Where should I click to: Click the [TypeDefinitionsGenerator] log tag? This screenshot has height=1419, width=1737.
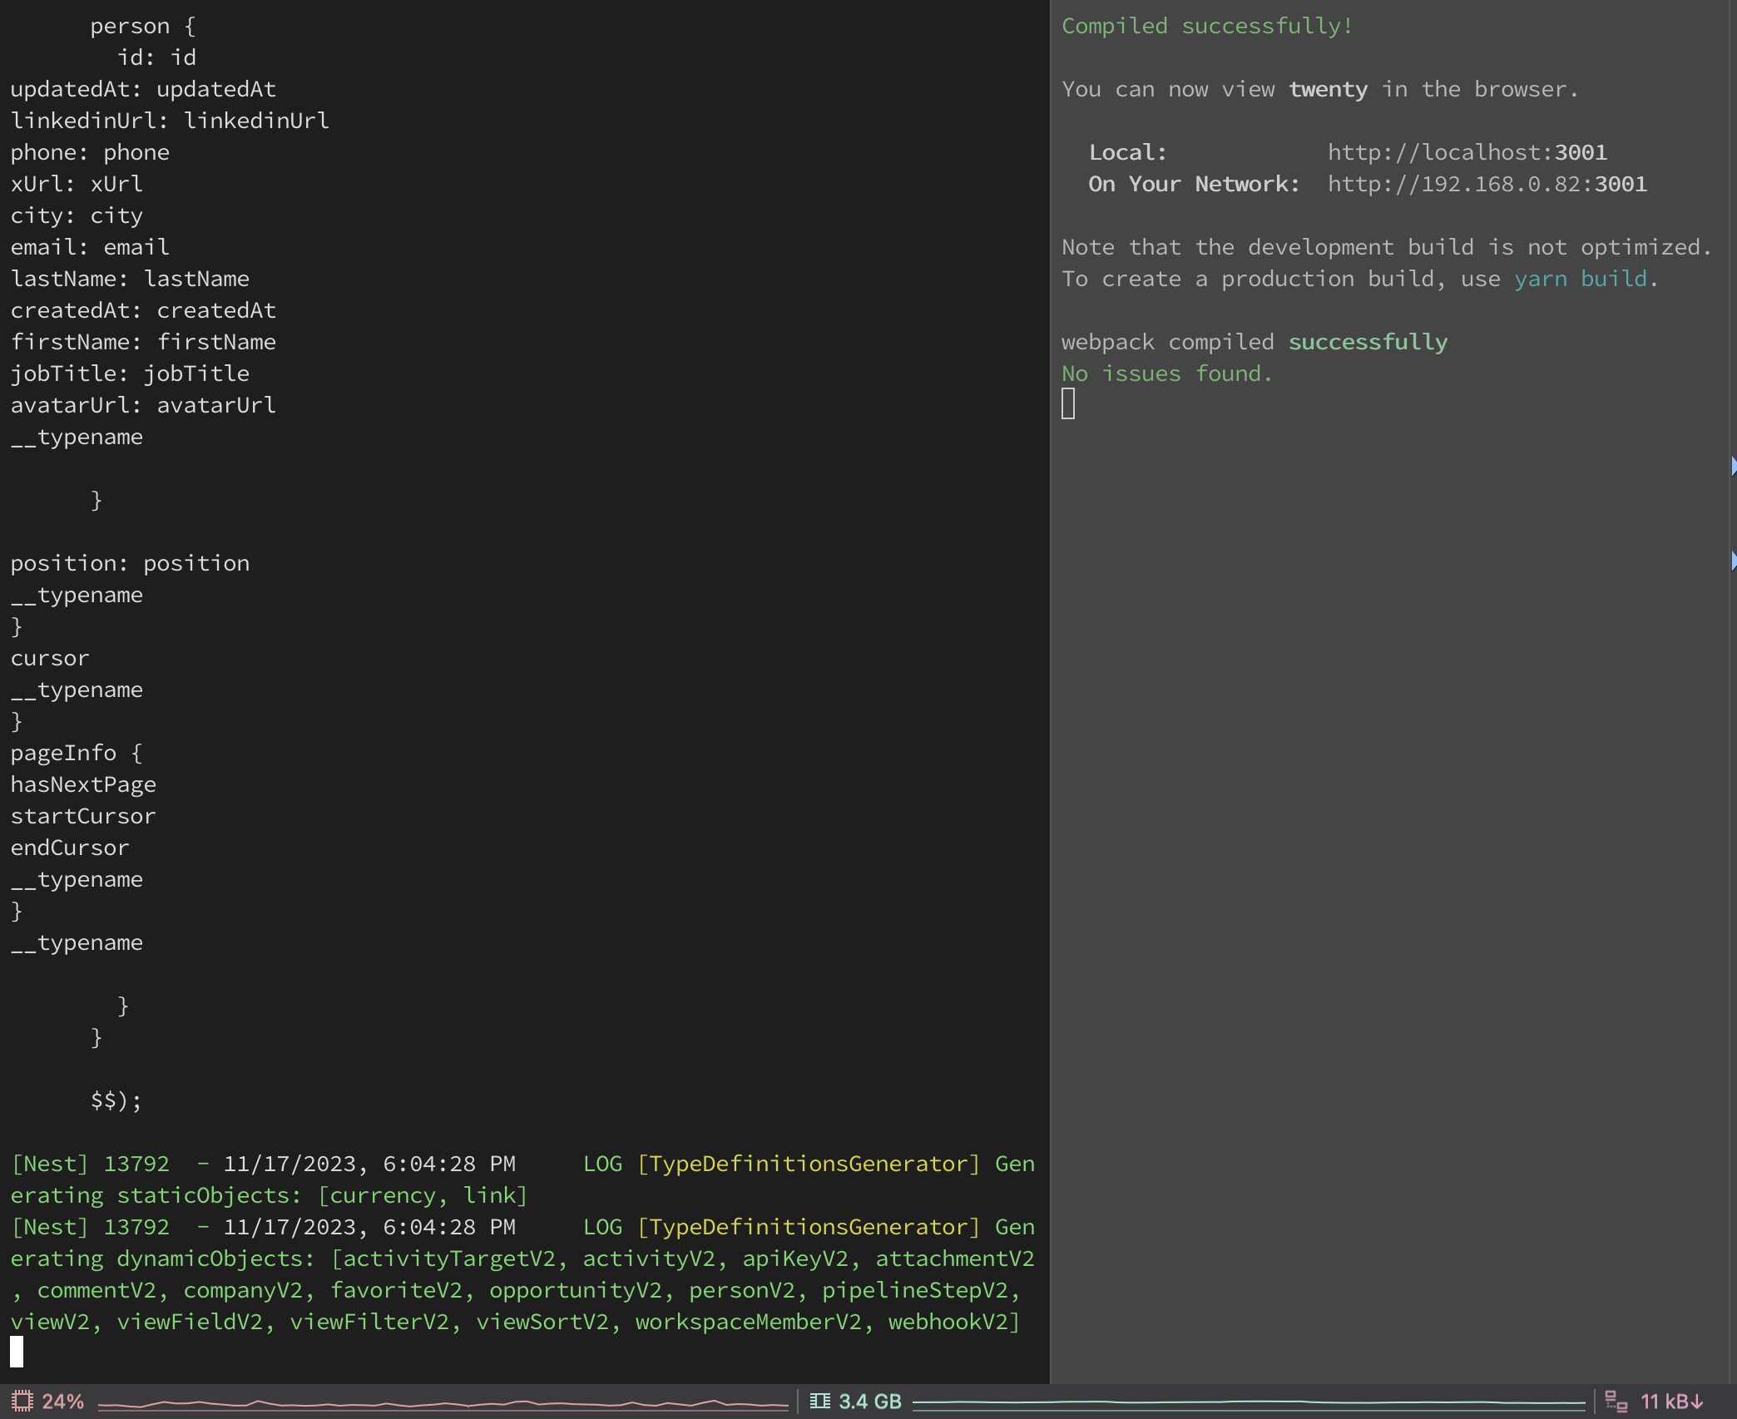pos(807,1164)
